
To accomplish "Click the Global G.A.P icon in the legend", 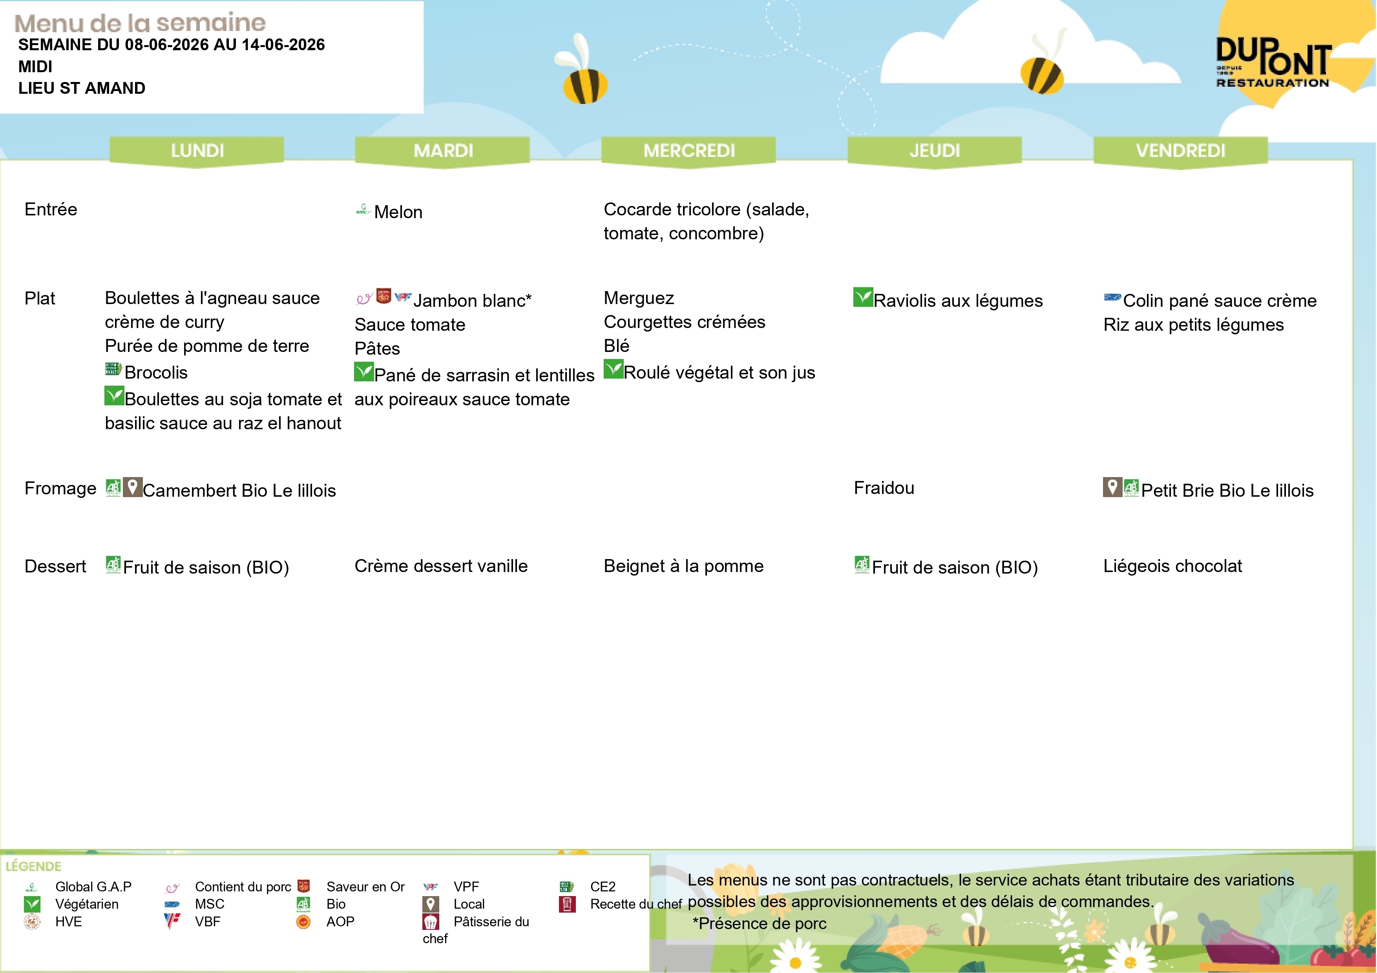I will click(x=32, y=887).
